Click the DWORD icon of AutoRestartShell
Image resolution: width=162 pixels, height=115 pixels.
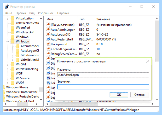(x=48, y=39)
